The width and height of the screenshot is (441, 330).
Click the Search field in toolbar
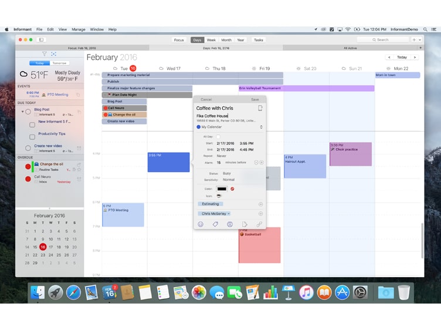383,40
